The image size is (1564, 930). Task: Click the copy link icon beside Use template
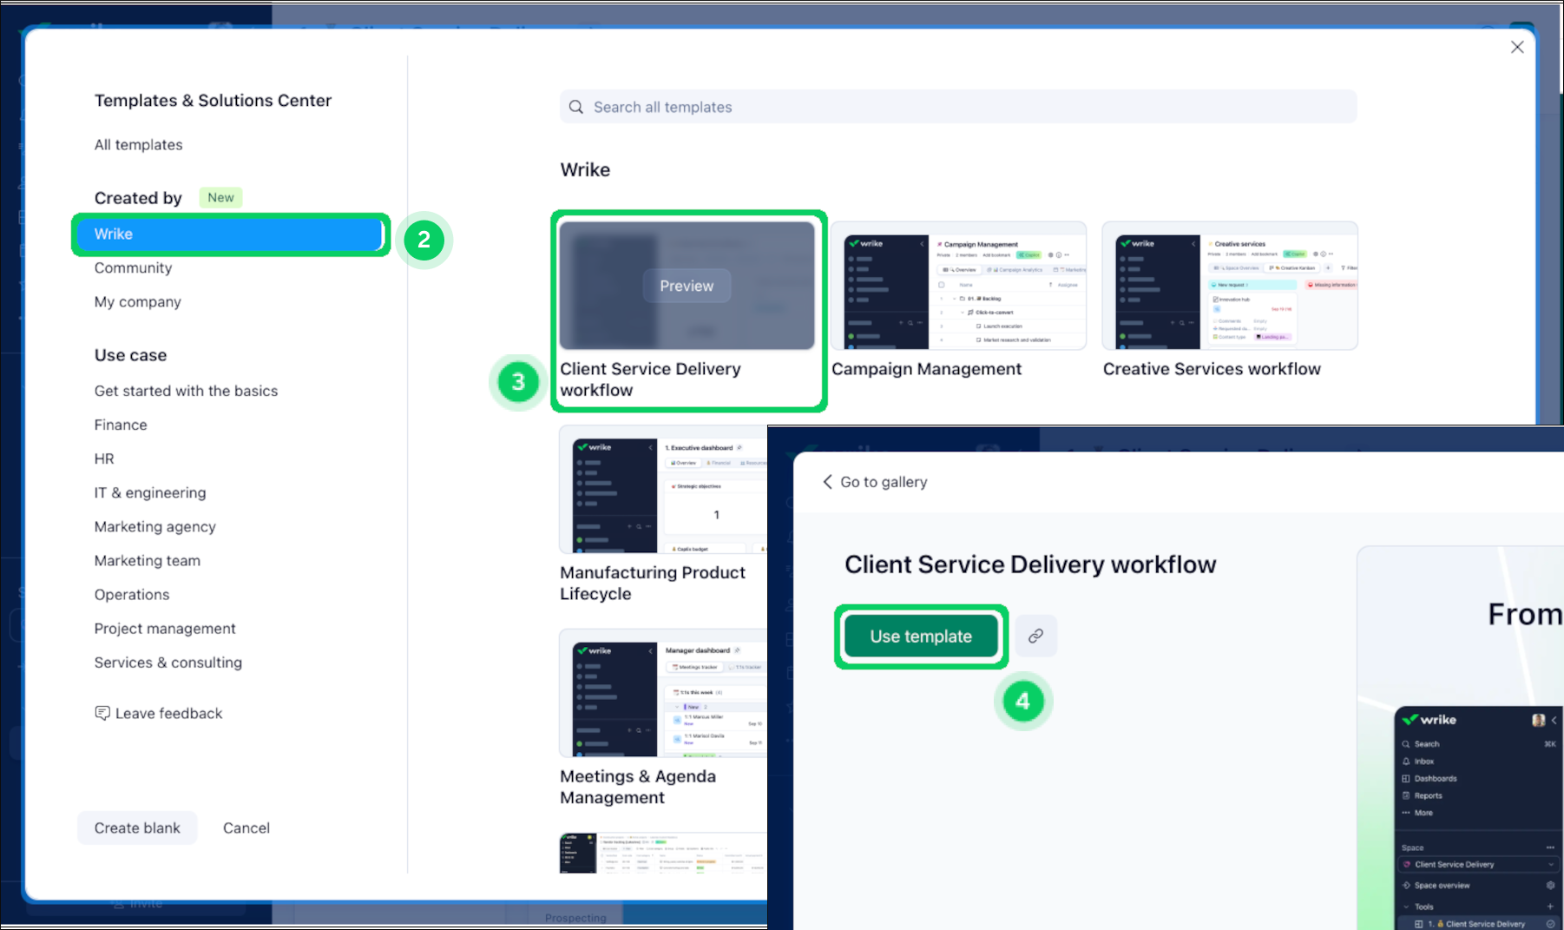tap(1035, 636)
